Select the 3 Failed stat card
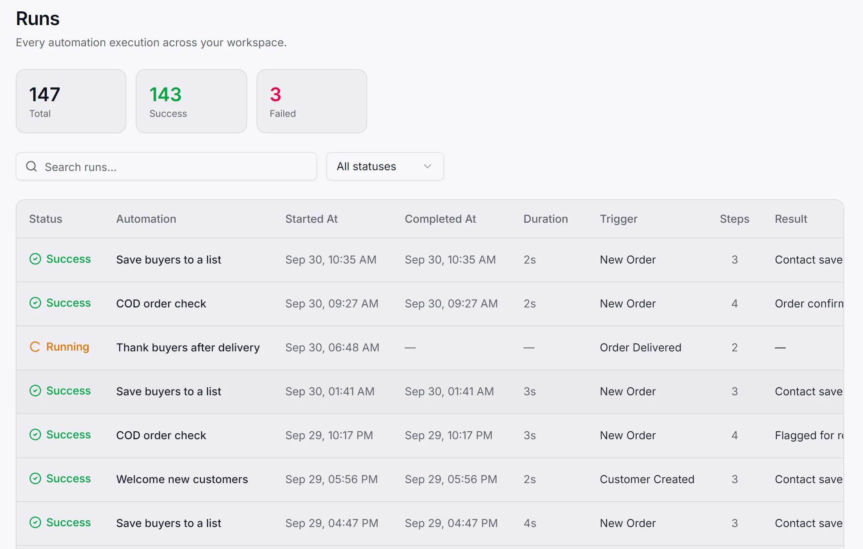The width and height of the screenshot is (863, 549). pos(312,101)
